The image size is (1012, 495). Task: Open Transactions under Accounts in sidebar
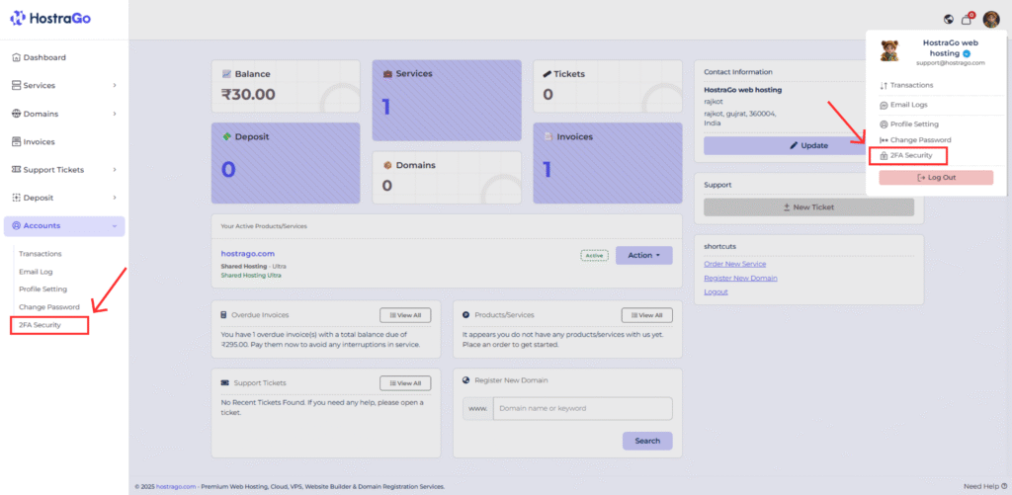tap(40, 254)
